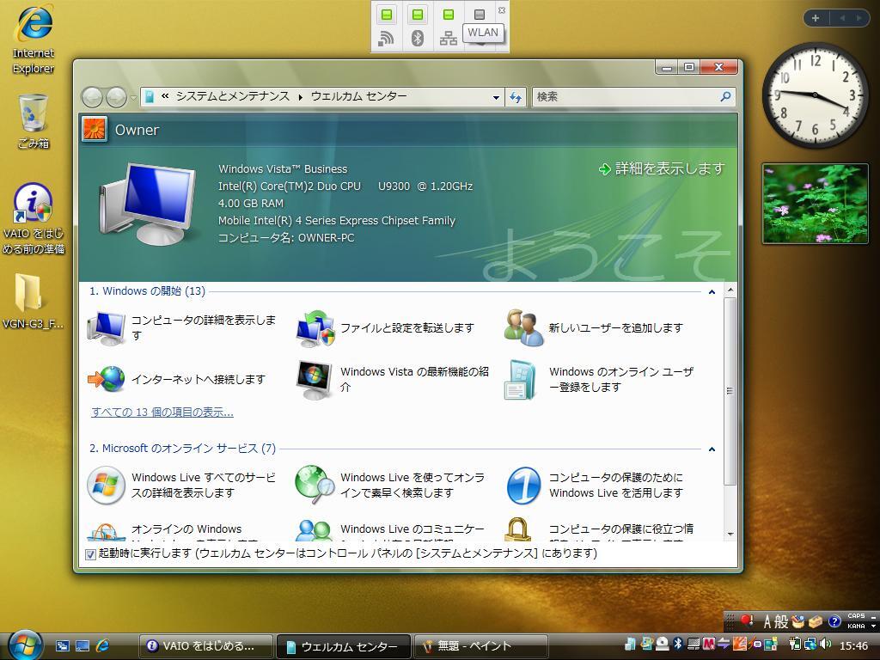Launch Internet Explorer from Quick Launch

point(102,646)
